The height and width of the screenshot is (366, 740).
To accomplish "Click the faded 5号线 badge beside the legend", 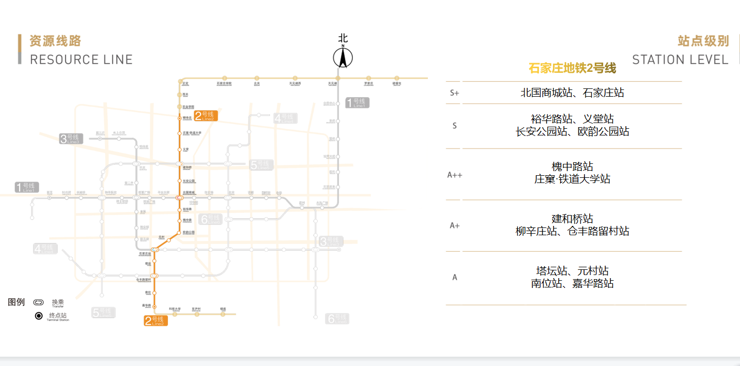I will 104,313.
